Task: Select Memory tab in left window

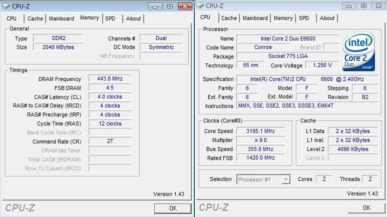Action: (x=90, y=18)
